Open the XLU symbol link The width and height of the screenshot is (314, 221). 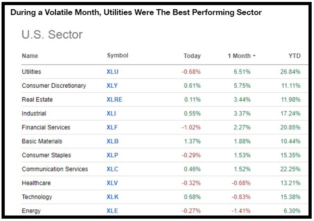112,72
